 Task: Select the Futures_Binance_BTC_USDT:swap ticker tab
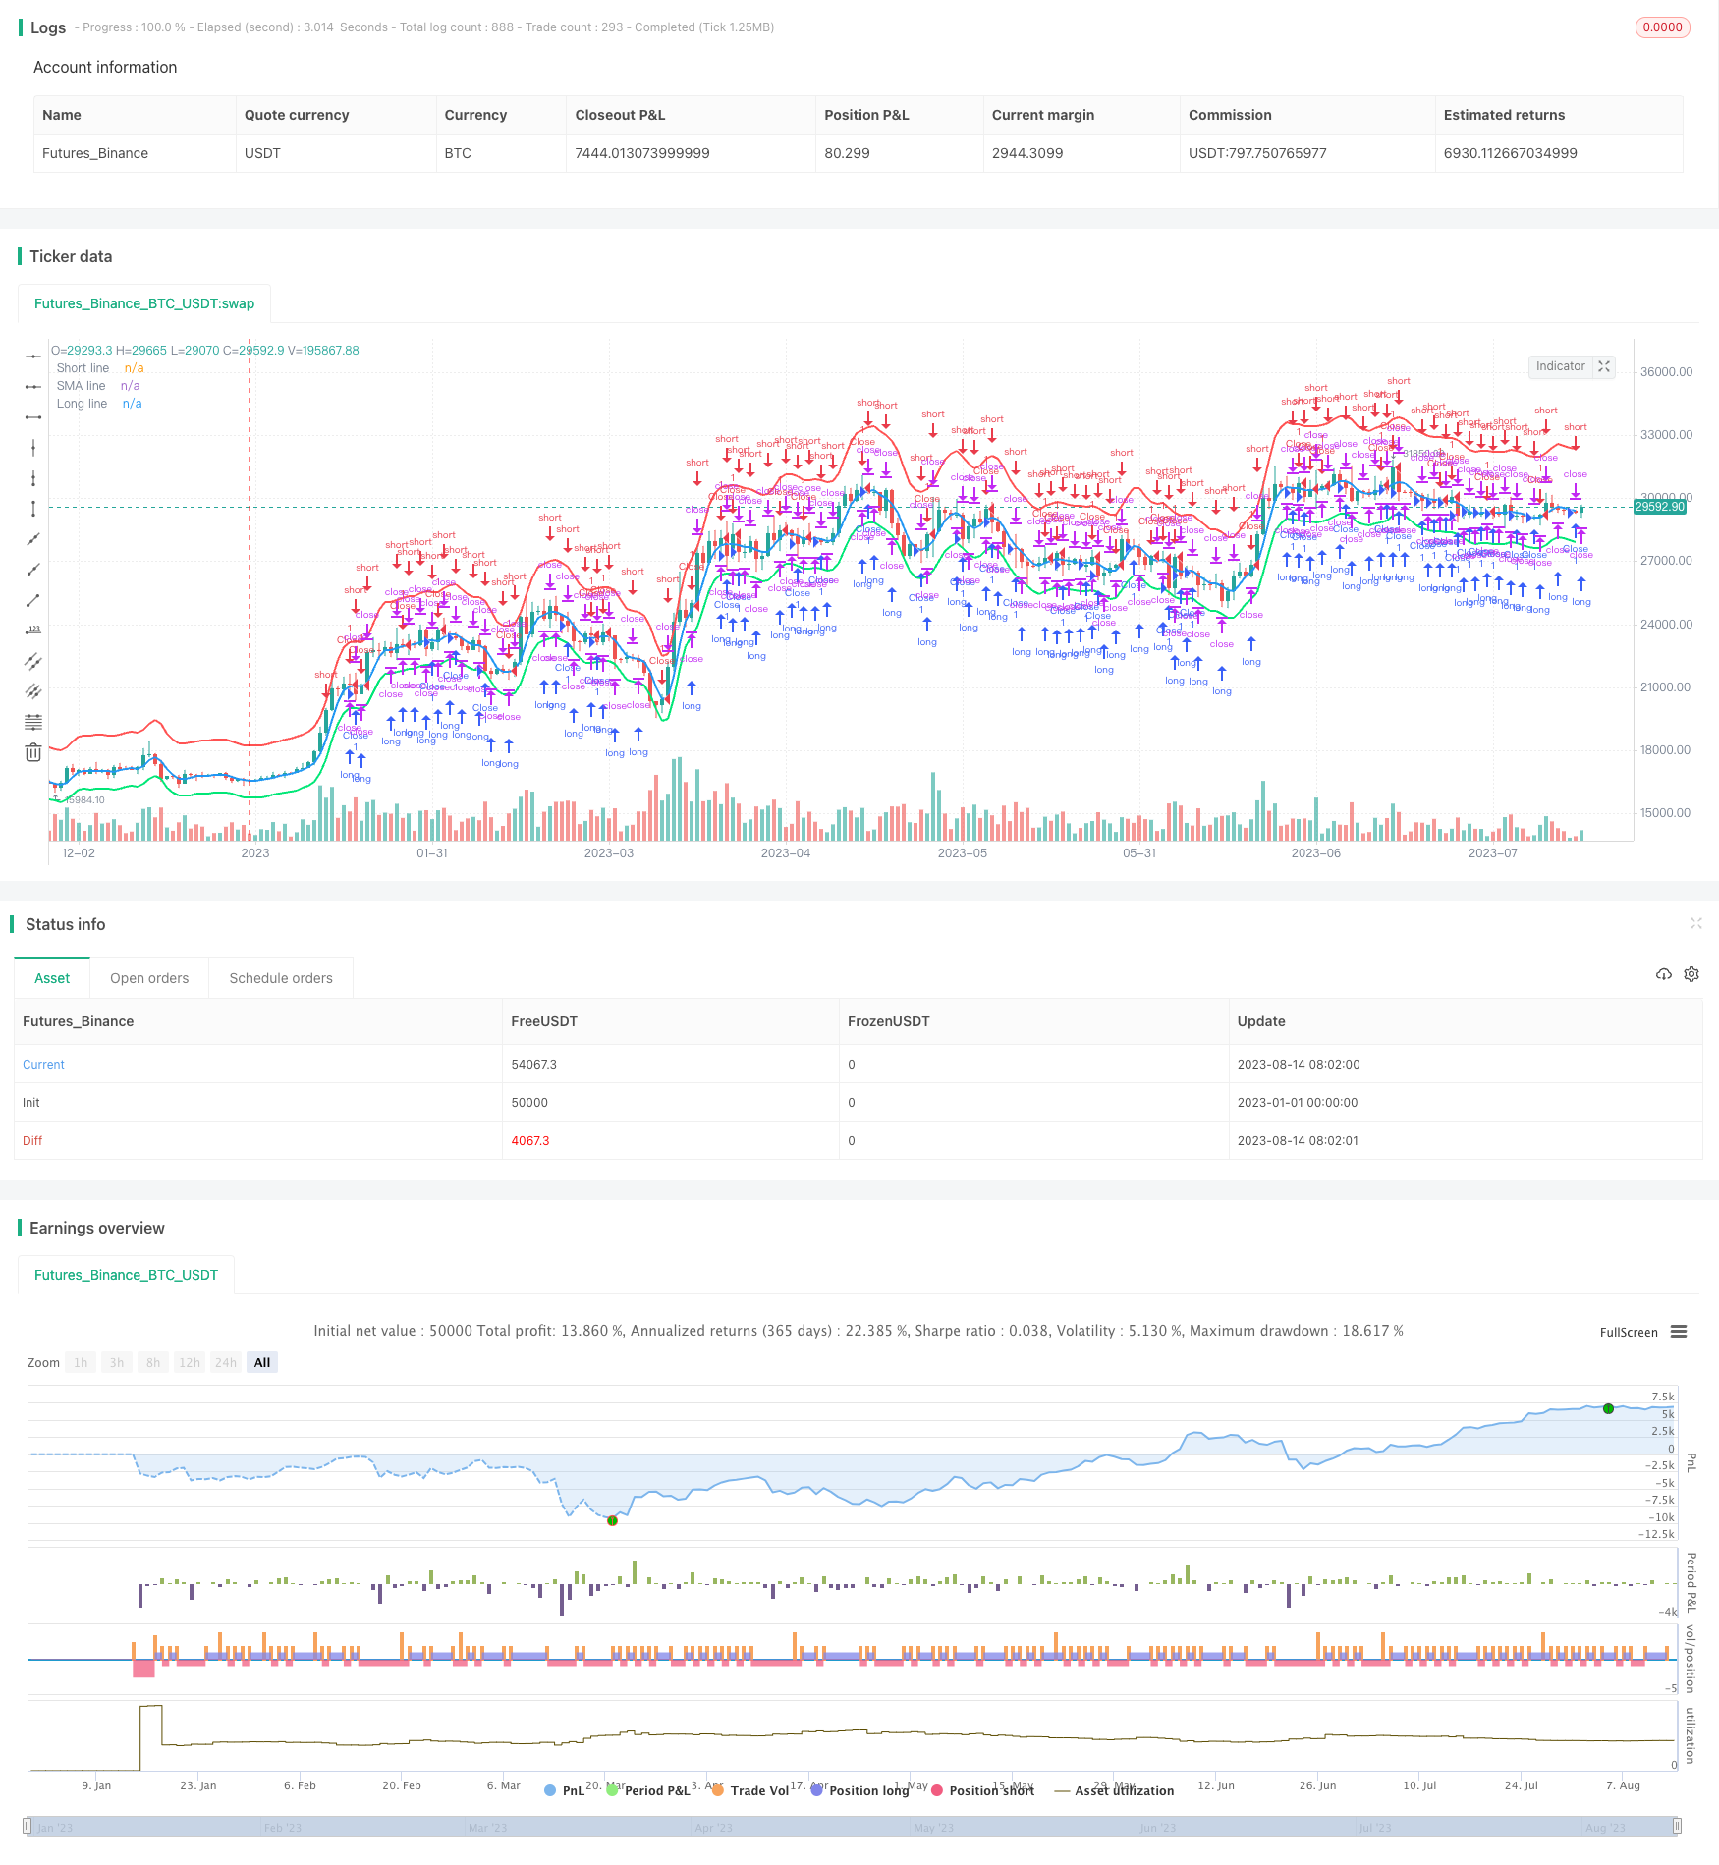pyautogui.click(x=144, y=303)
